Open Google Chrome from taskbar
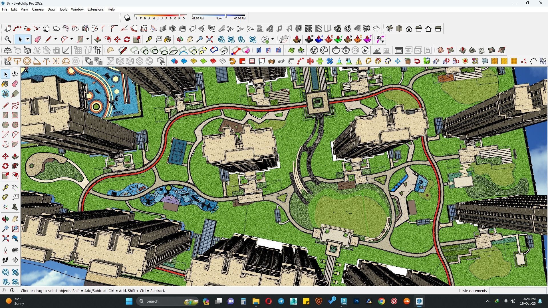The height and width of the screenshot is (308, 548). [x=382, y=301]
